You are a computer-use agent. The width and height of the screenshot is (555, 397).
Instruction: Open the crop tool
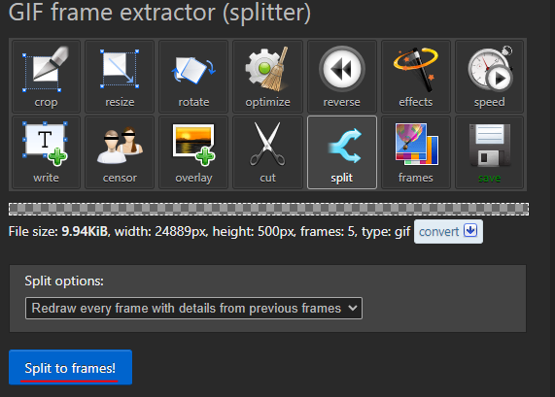point(46,77)
